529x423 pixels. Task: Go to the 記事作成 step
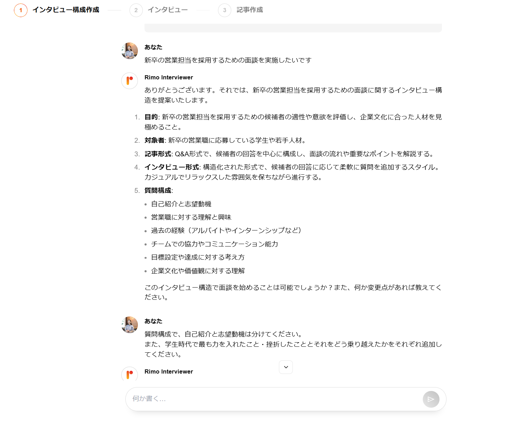point(250,10)
